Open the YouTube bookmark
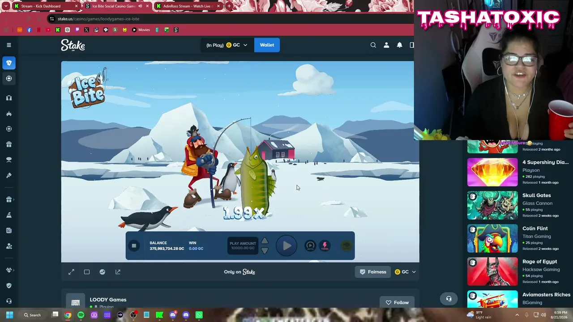573x322 pixels. click(48, 30)
